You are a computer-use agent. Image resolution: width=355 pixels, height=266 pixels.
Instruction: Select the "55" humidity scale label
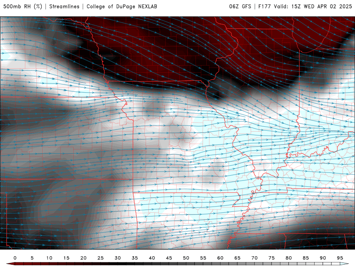203,258
